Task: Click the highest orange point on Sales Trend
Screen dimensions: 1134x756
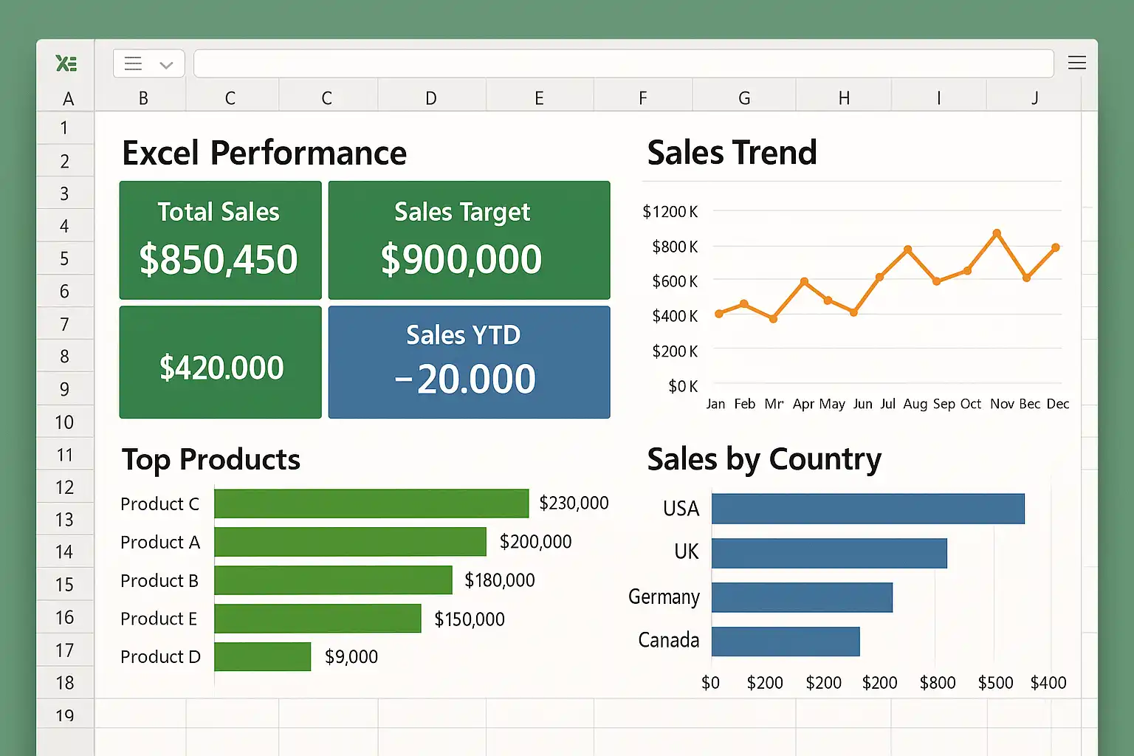Action: point(997,233)
